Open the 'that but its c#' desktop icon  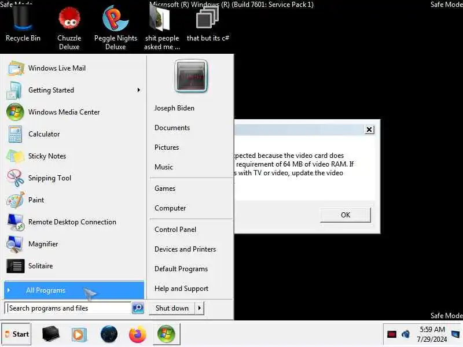(x=208, y=25)
